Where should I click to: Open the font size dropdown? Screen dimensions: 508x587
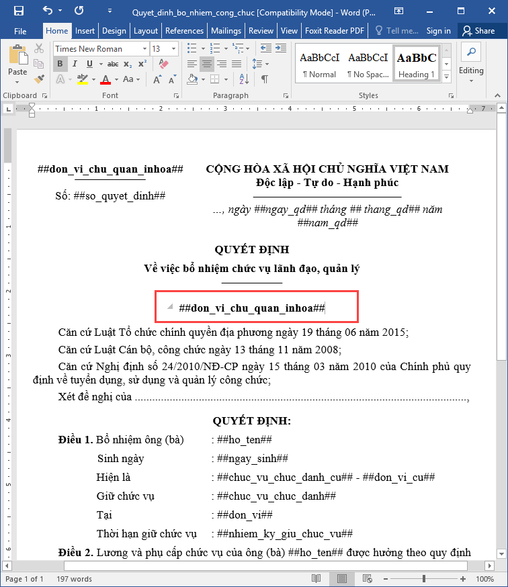[174, 49]
